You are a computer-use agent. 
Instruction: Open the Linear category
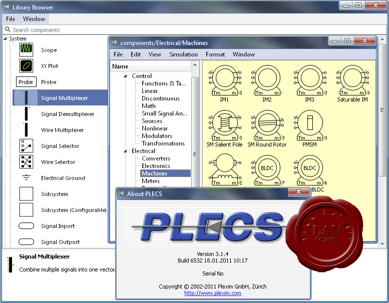150,91
